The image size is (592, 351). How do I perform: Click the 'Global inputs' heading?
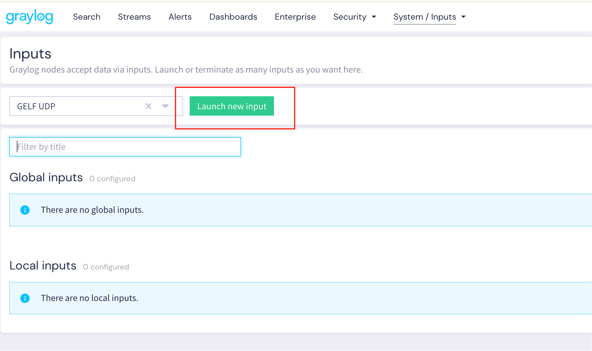pos(46,177)
